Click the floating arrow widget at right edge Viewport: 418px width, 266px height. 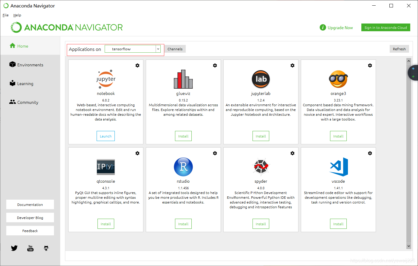[x=413, y=73]
